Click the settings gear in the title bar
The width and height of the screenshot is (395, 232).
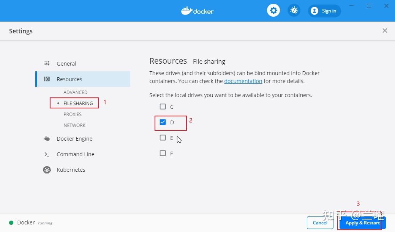pos(273,11)
